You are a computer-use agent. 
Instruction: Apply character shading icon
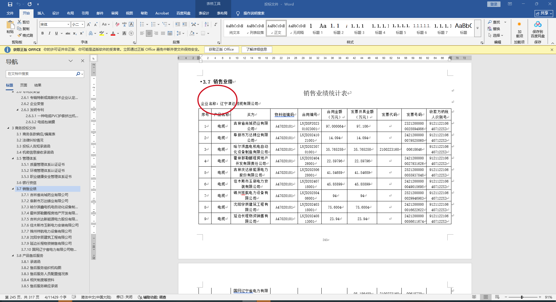pos(124,34)
